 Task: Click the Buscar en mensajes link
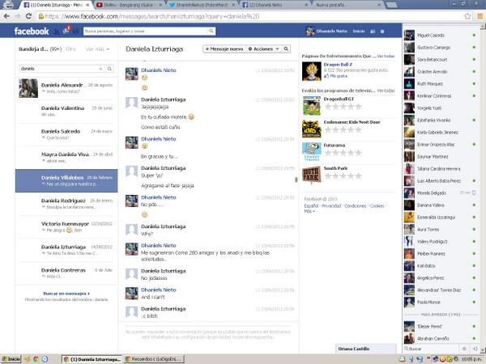click(x=66, y=294)
